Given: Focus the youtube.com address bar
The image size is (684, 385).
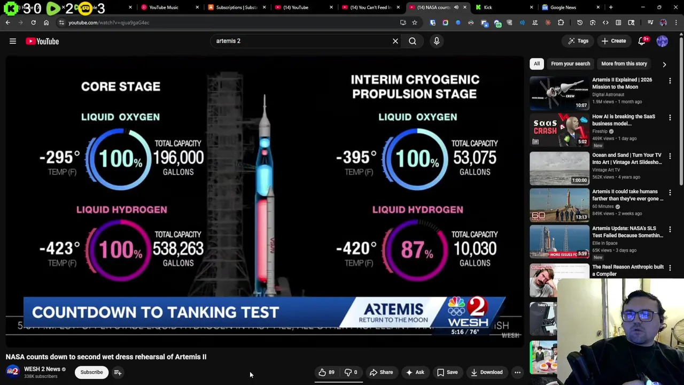Looking at the screenshot, I should coord(230,22).
